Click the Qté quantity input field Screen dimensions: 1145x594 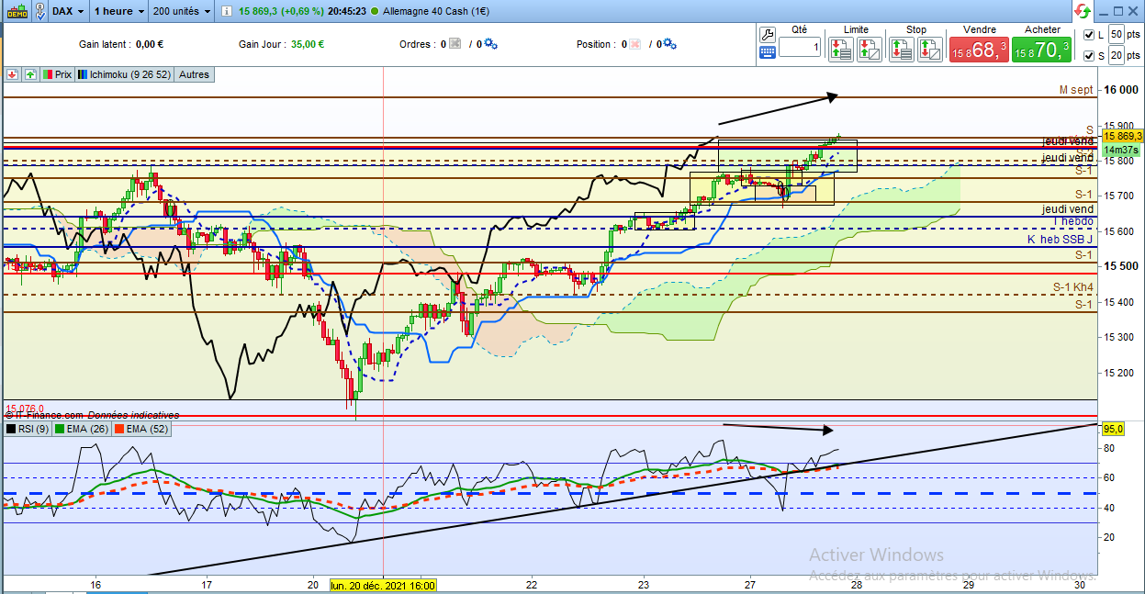click(x=800, y=48)
